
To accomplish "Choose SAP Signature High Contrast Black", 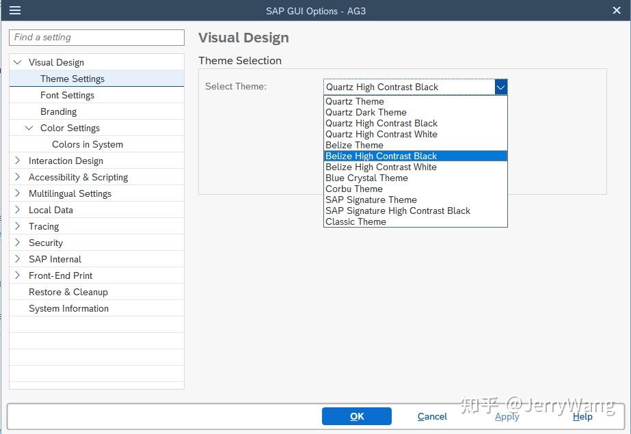I will pyautogui.click(x=415, y=211).
